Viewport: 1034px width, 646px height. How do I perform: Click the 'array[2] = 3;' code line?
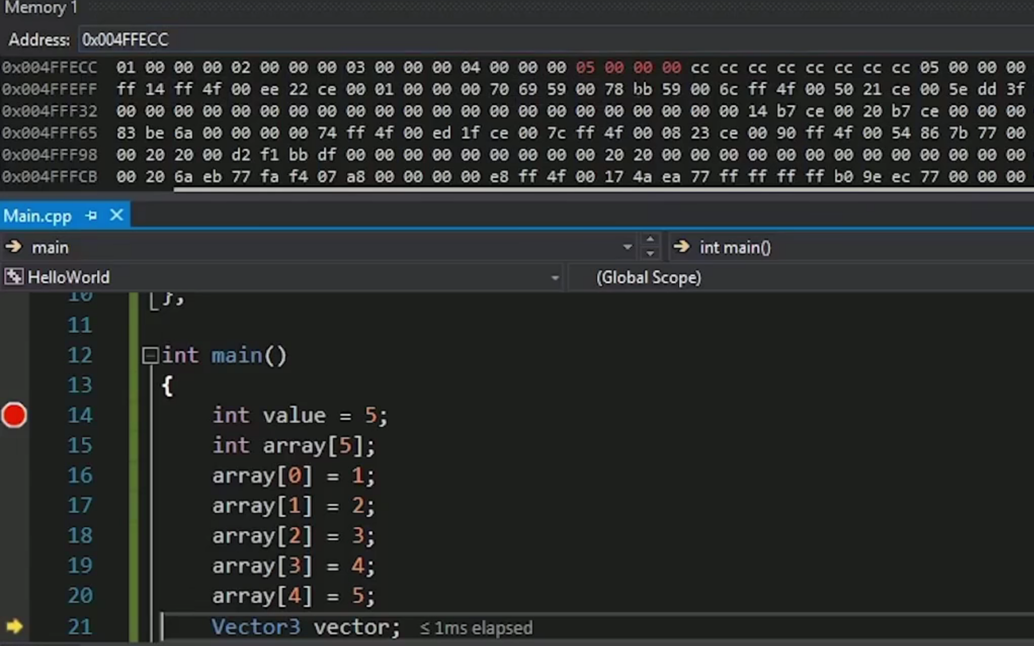[x=294, y=536]
